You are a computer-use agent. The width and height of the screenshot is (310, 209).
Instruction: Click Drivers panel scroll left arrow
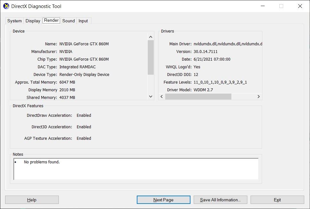(162, 96)
